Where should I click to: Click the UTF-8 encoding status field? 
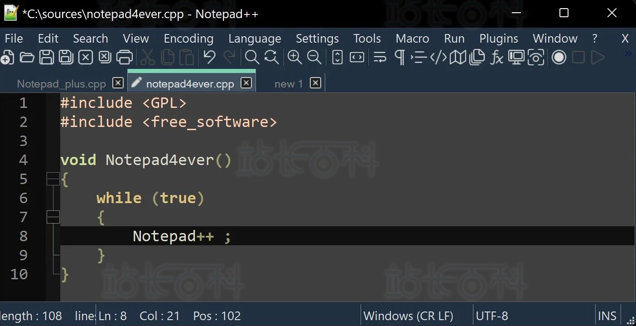tap(492, 316)
